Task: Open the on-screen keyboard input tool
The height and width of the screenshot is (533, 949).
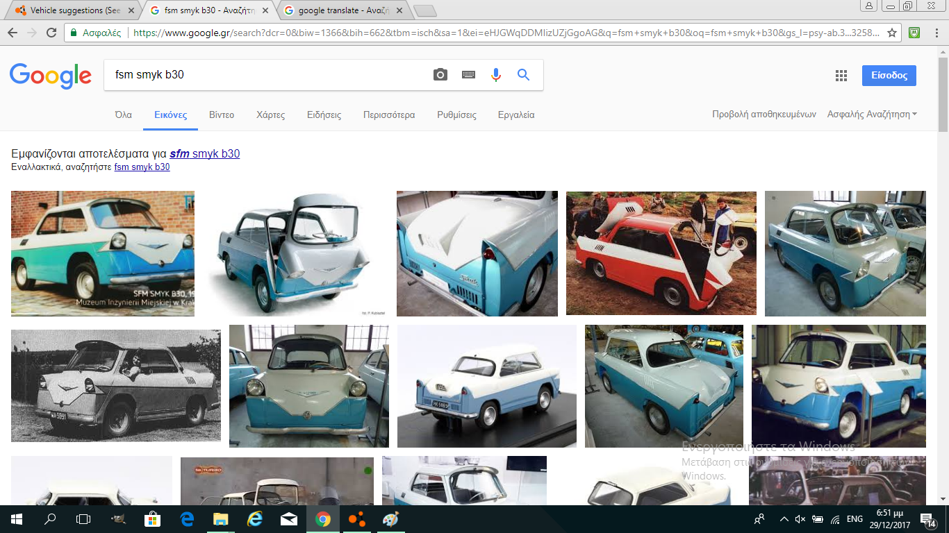Action: click(x=468, y=75)
